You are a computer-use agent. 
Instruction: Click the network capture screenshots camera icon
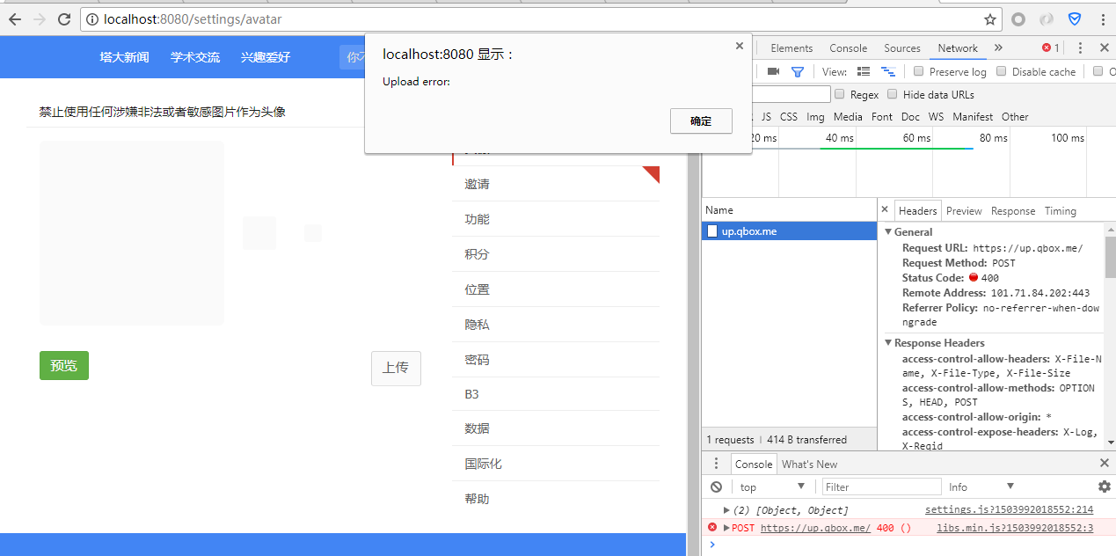773,71
